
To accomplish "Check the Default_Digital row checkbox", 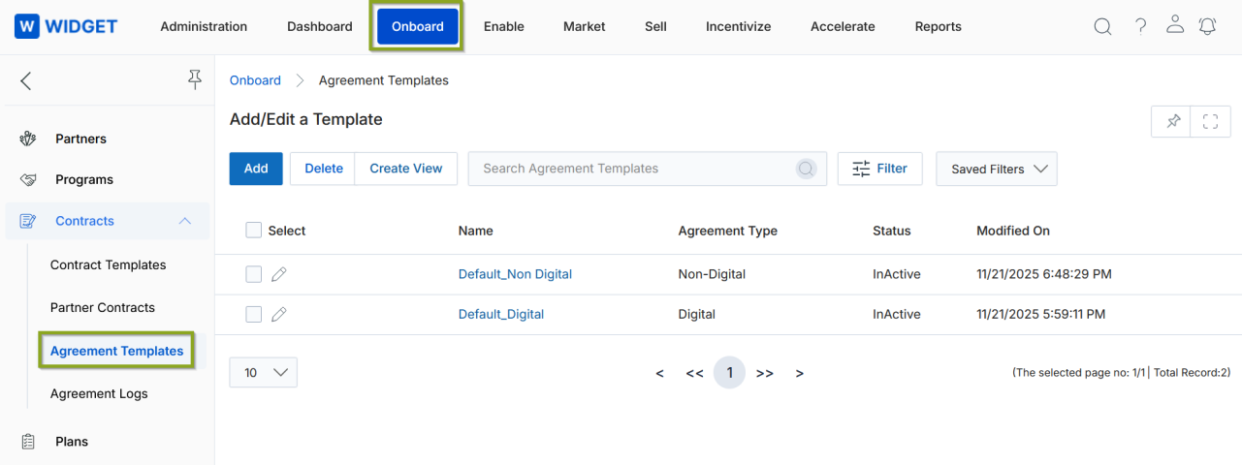I will (x=254, y=314).
